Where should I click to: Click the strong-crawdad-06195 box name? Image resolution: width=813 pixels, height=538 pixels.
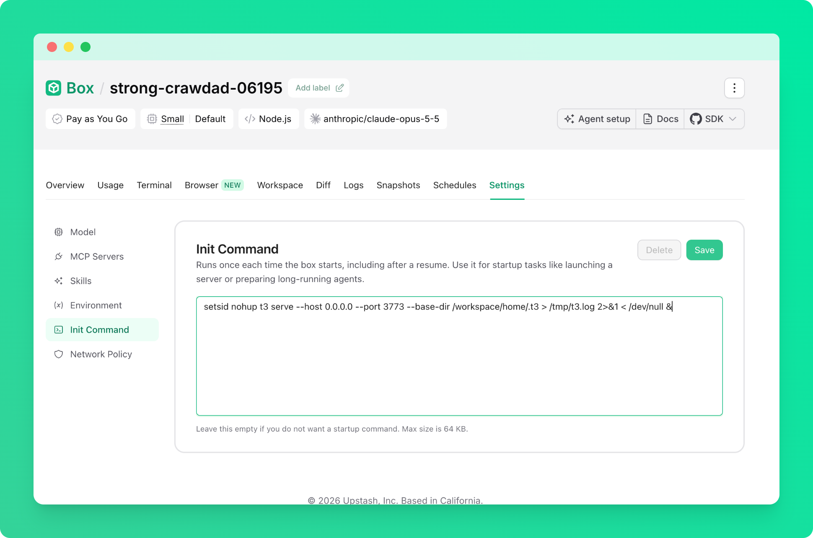click(x=196, y=88)
